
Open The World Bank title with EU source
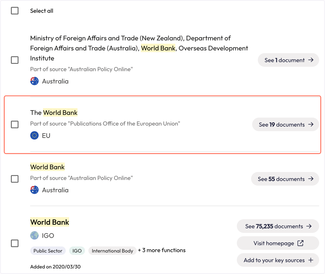point(54,113)
